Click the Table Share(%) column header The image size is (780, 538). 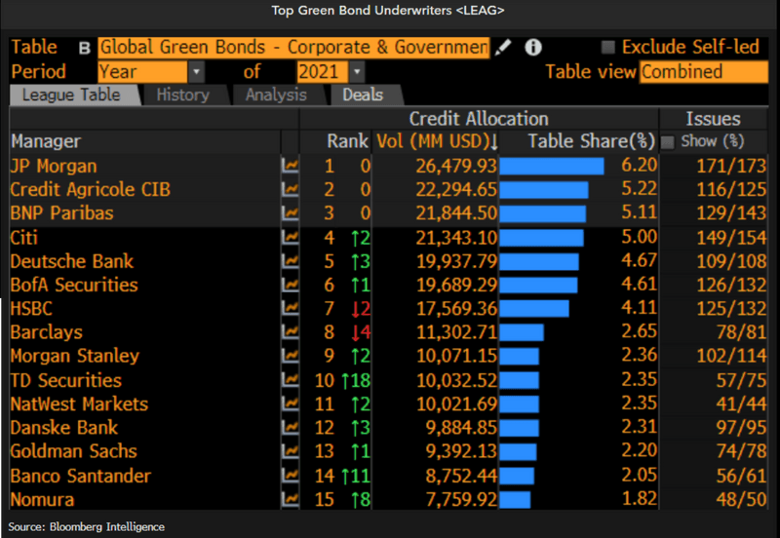coord(591,141)
